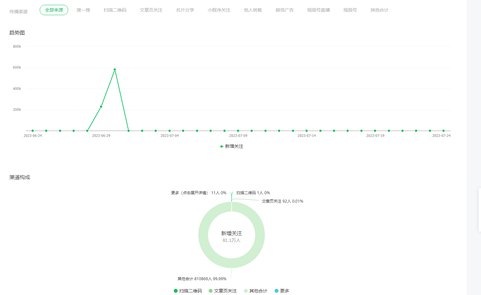The height and width of the screenshot is (295, 481).
Task: Click the 400k y-axis label
Action: (17, 89)
